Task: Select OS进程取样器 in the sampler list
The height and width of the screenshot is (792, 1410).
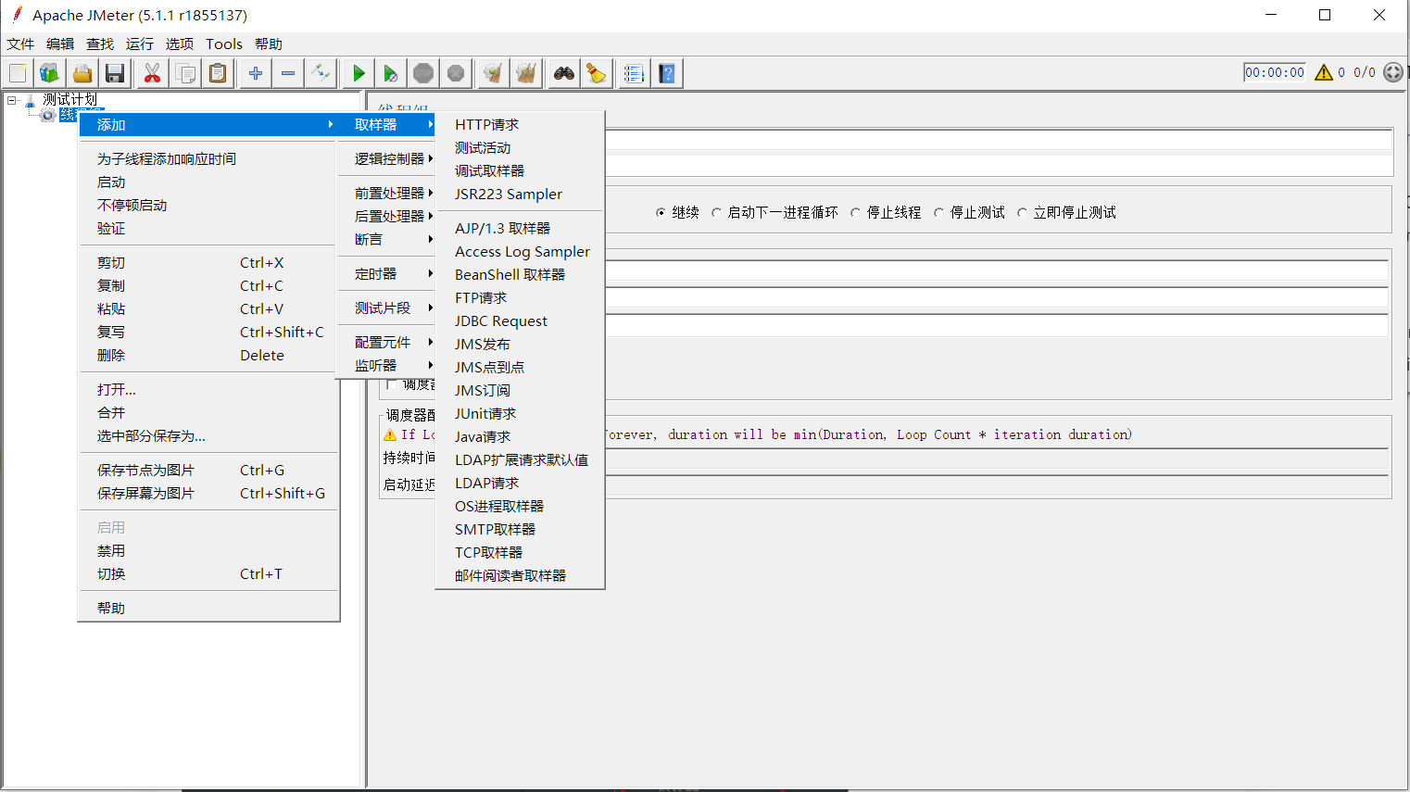Action: pyautogui.click(x=520, y=506)
